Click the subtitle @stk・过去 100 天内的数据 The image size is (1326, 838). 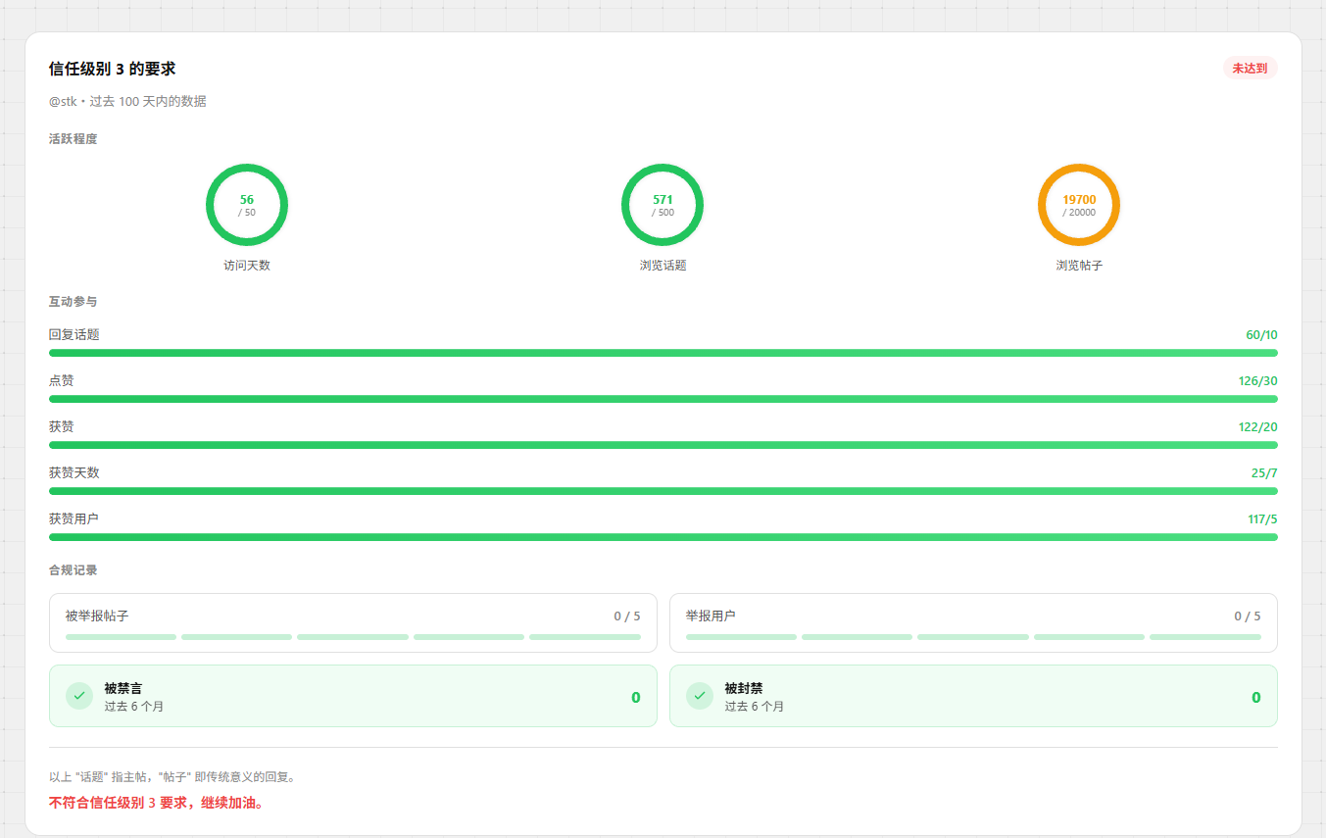click(x=127, y=101)
